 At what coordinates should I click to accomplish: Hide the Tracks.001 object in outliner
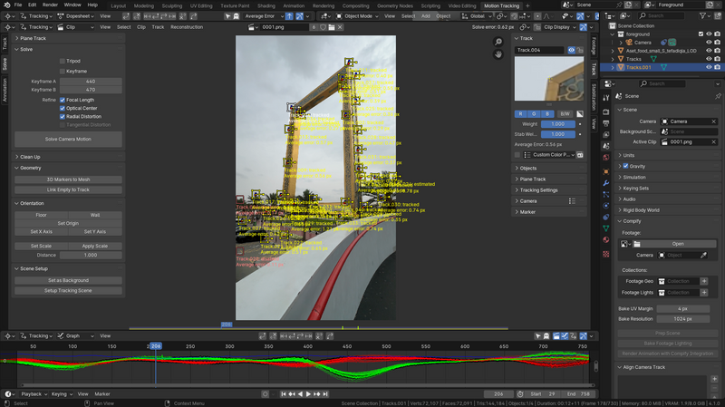[707, 67]
